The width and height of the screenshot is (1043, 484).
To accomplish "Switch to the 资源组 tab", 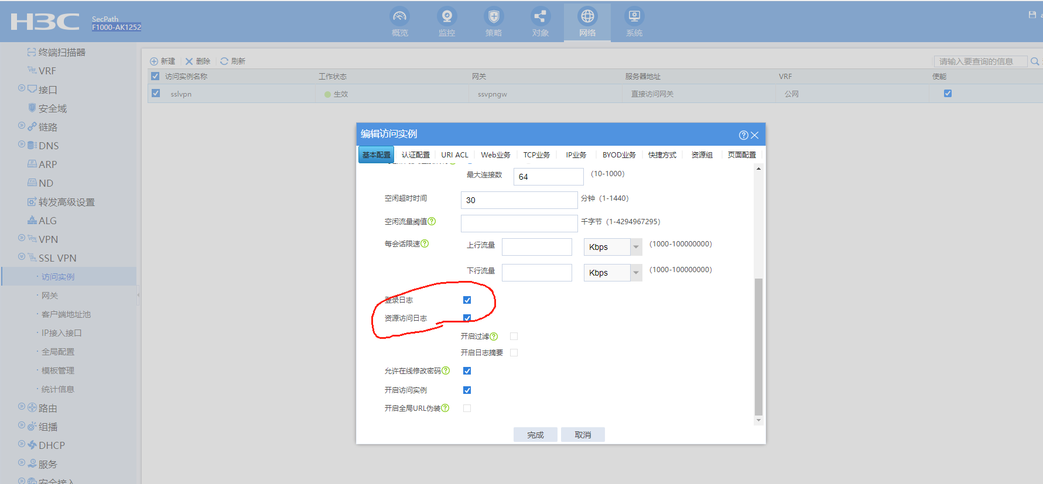I will coord(702,155).
